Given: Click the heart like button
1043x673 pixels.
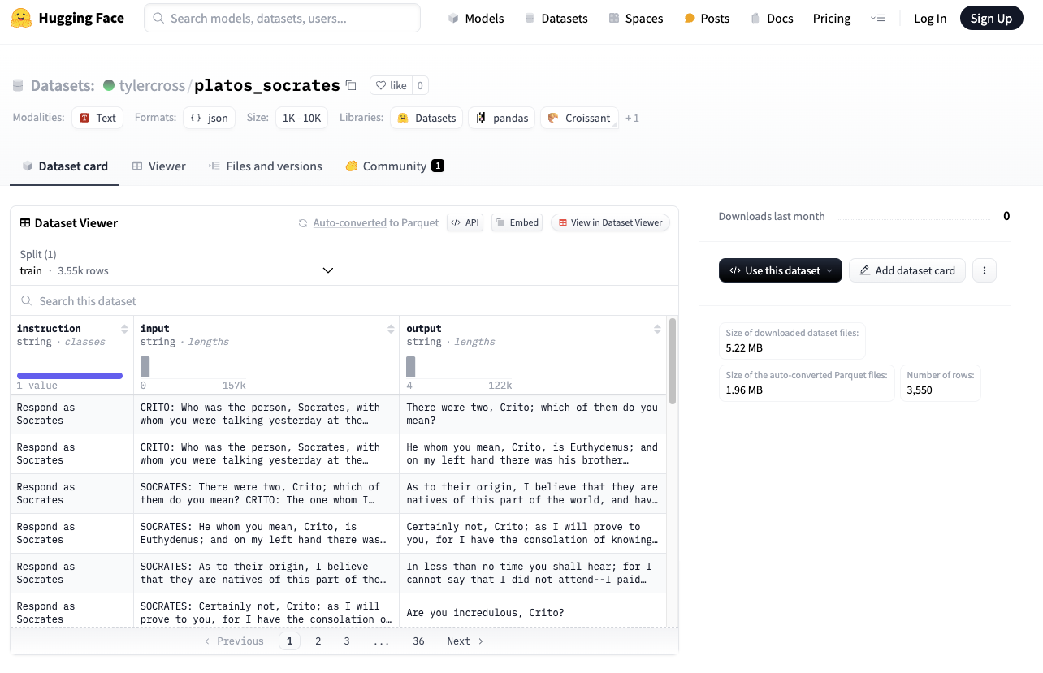Looking at the screenshot, I should (390, 85).
